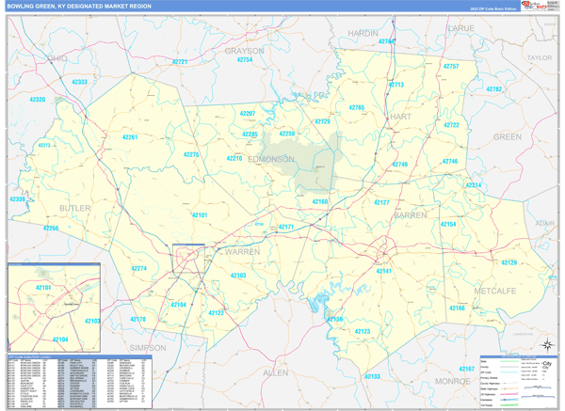This screenshot has height=411, width=565.
Task: Select ZIP code 42339
Action: 17,199
